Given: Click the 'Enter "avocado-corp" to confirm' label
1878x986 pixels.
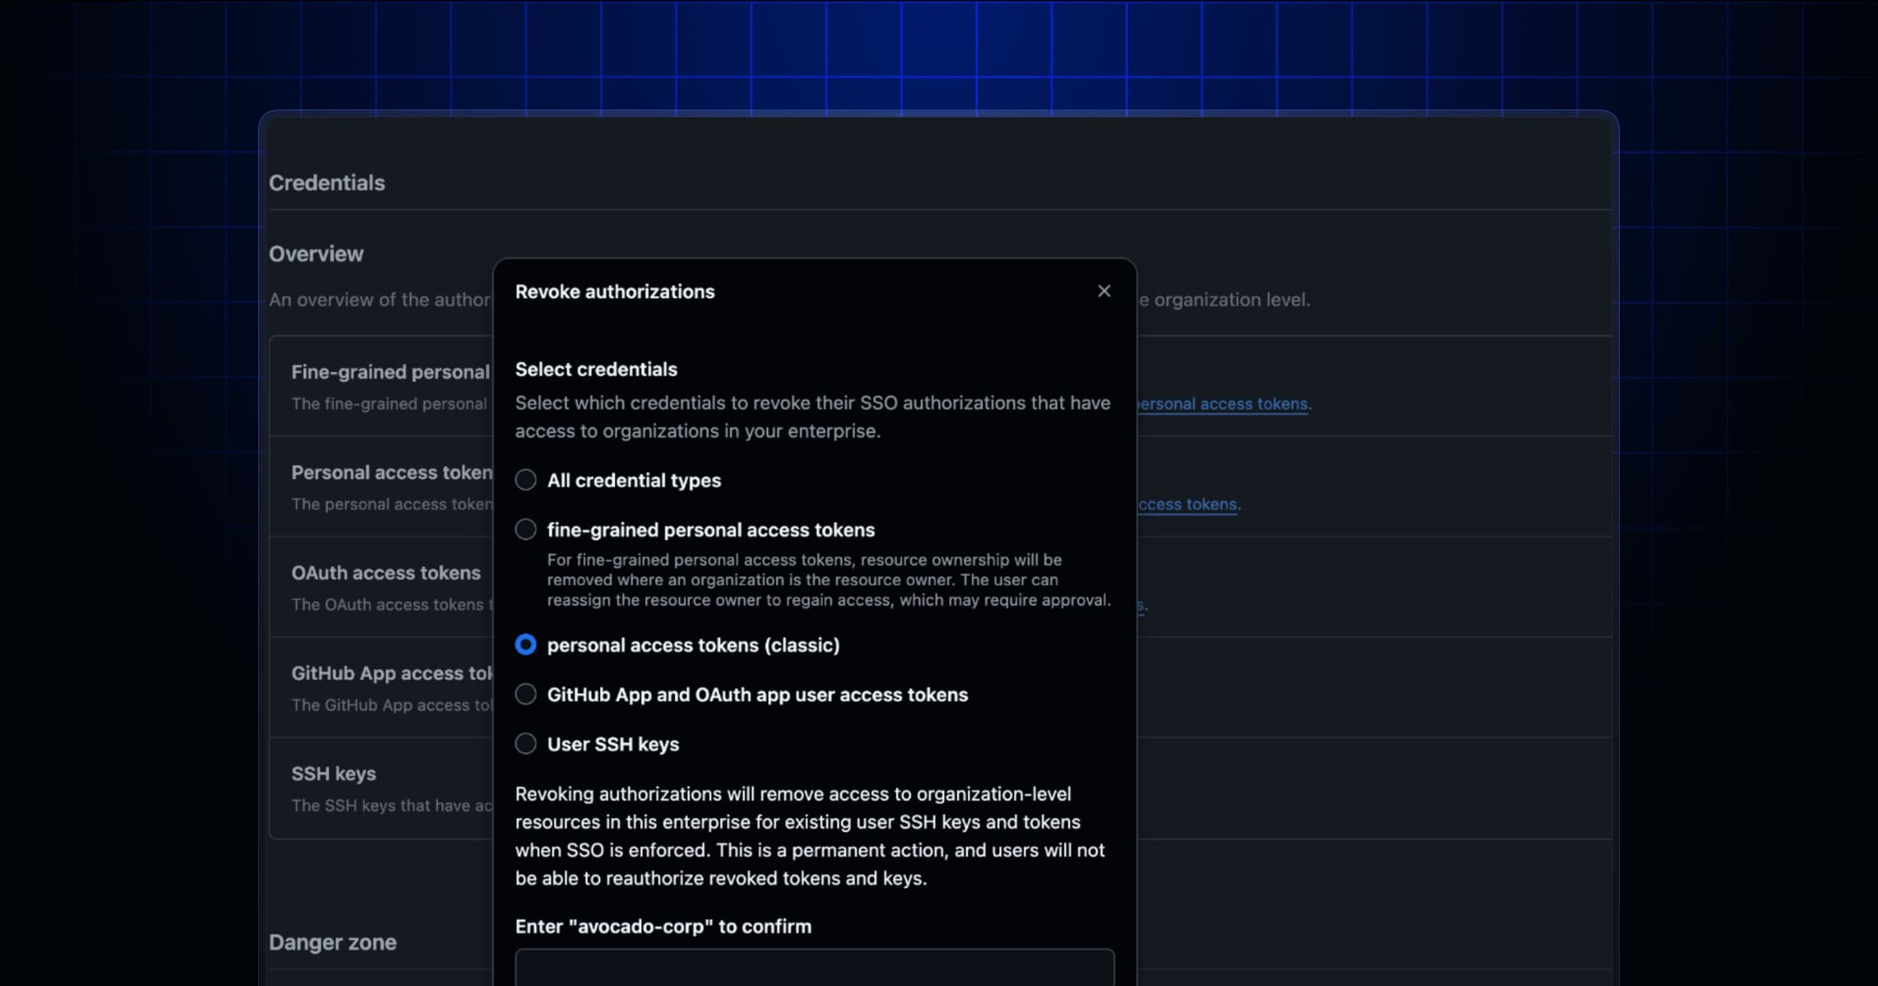Looking at the screenshot, I should coord(664,927).
